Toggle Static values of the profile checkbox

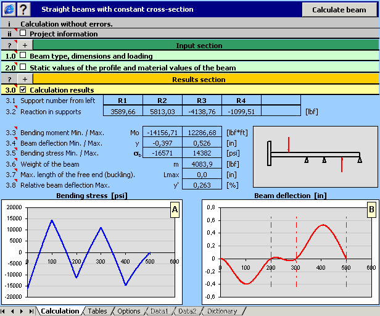[23, 67]
